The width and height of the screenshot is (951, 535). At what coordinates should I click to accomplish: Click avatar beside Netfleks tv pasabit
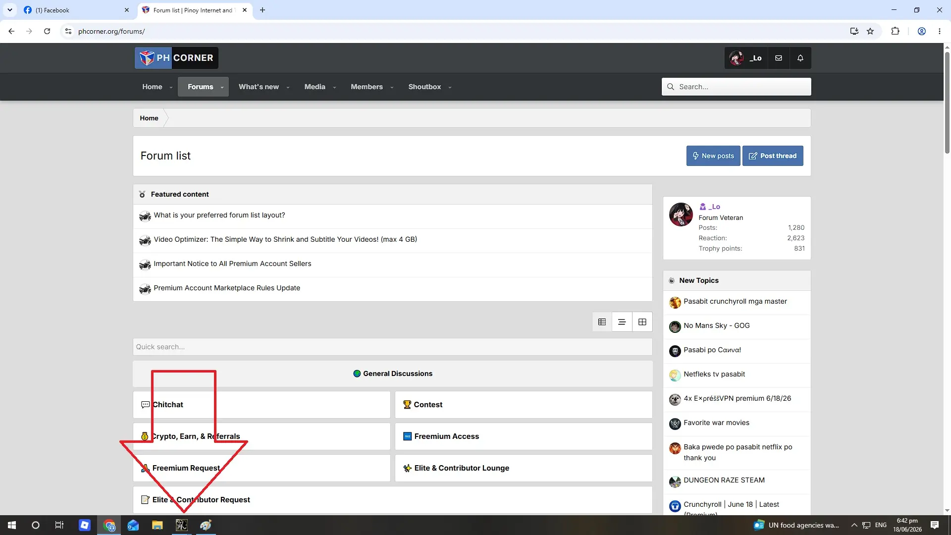pyautogui.click(x=675, y=375)
